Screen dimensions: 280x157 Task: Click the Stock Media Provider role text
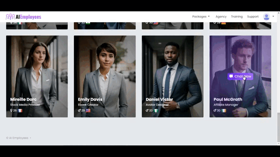click(x=25, y=105)
